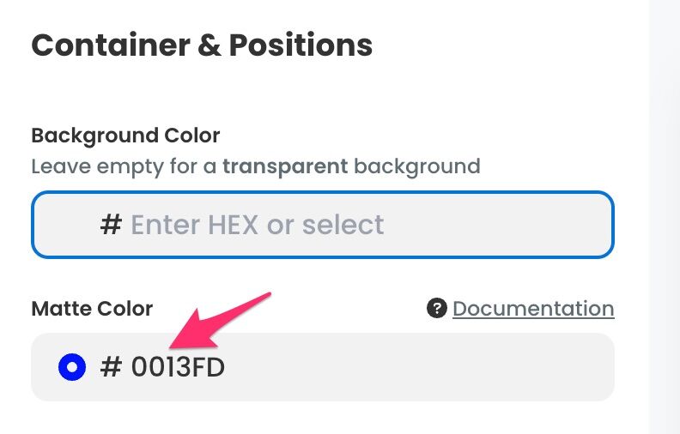
Task: Click the Enter HEX or select placeholder
Action: (x=257, y=225)
